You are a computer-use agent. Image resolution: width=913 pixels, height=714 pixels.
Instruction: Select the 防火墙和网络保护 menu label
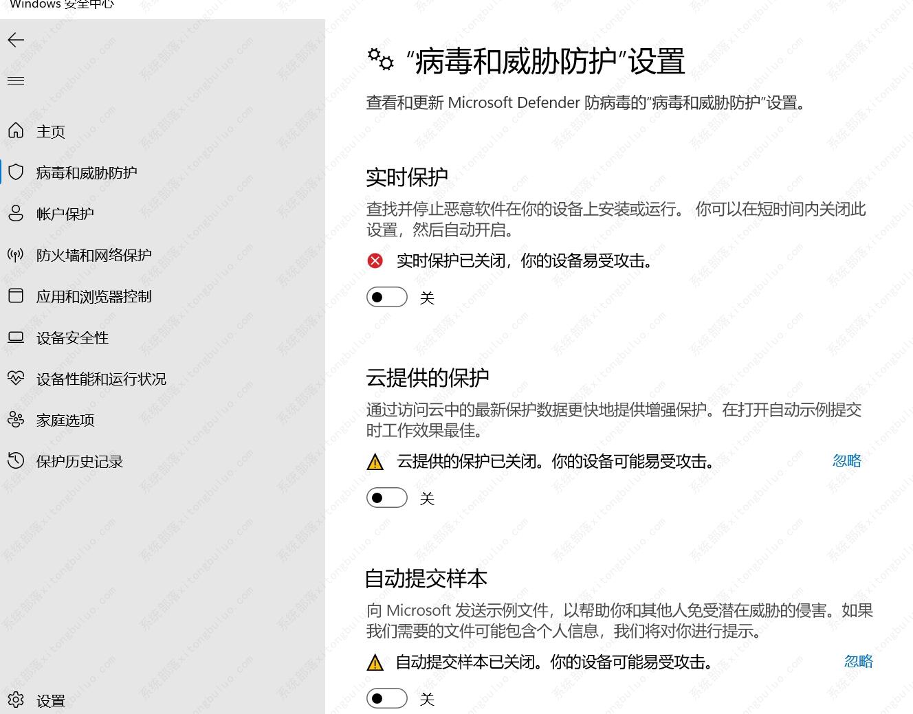tap(93, 255)
